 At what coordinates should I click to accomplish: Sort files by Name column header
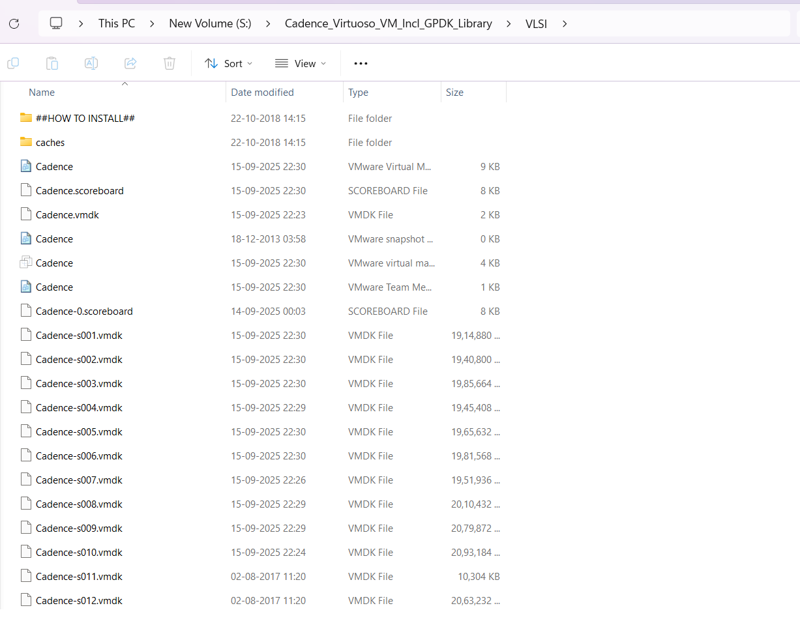pyautogui.click(x=42, y=93)
